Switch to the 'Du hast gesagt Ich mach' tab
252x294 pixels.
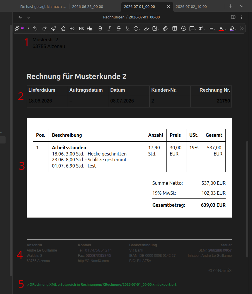43,6
